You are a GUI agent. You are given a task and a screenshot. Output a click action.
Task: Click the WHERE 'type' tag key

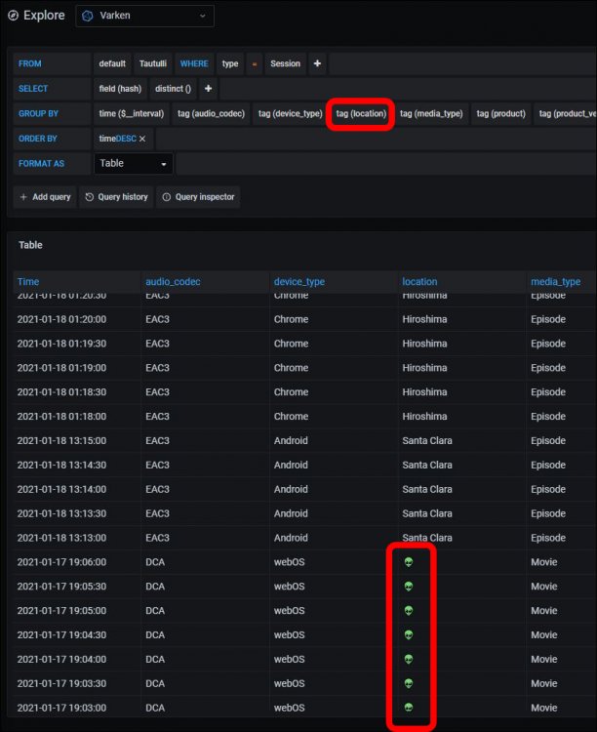(x=229, y=63)
